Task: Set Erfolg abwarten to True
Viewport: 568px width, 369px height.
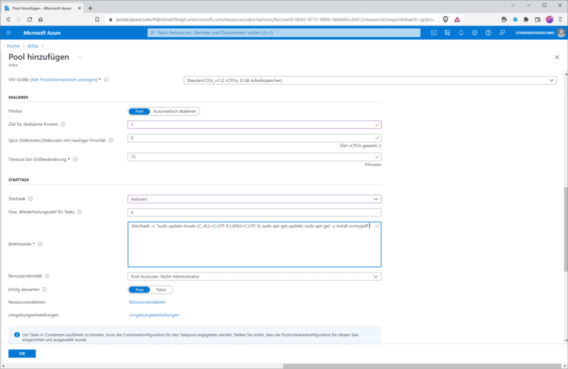Action: 139,290
